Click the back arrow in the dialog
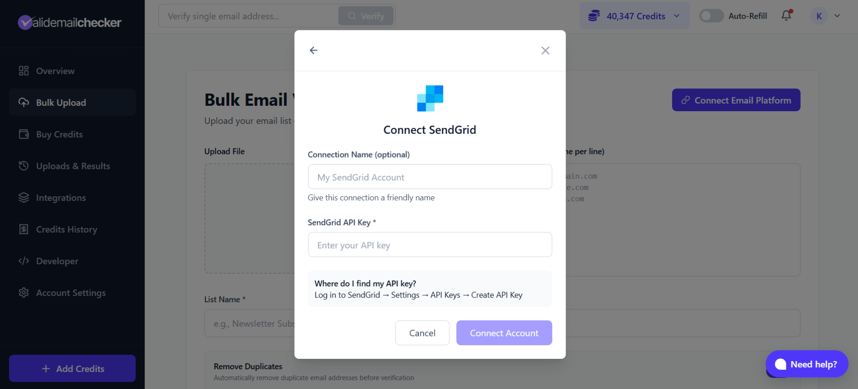This screenshot has width=858, height=389. (313, 50)
